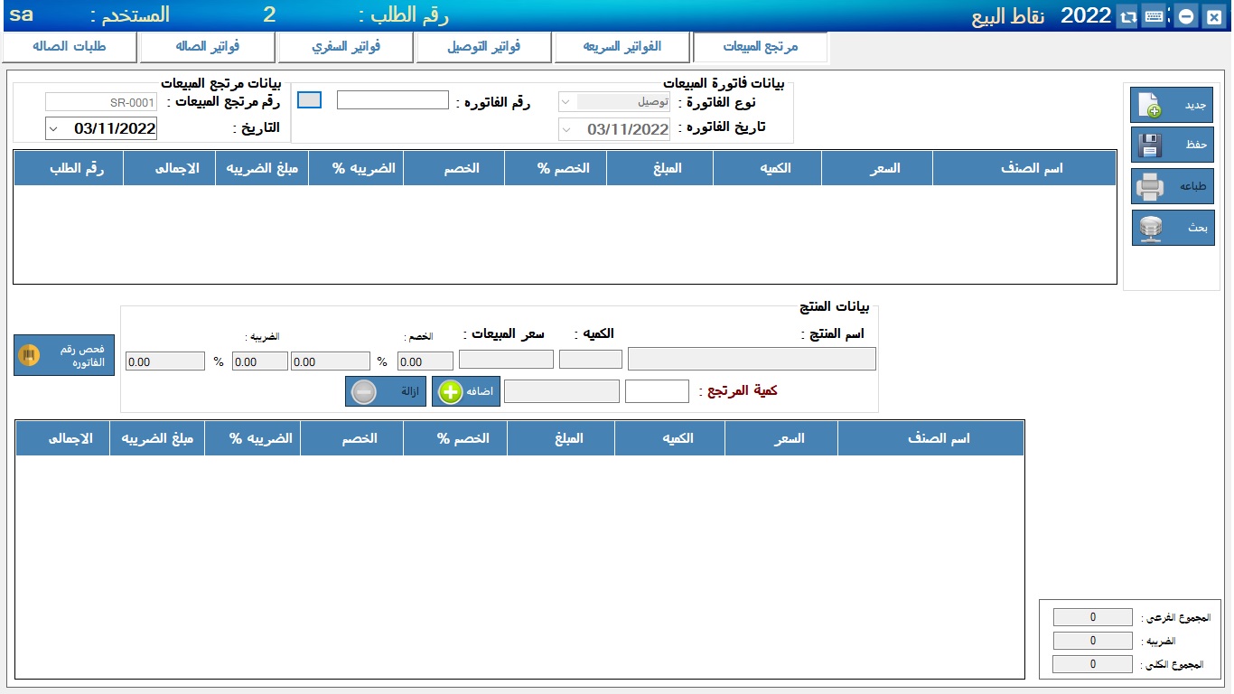
Task: Click the return quantity (كمية المرتجع) input field
Action: tap(657, 391)
